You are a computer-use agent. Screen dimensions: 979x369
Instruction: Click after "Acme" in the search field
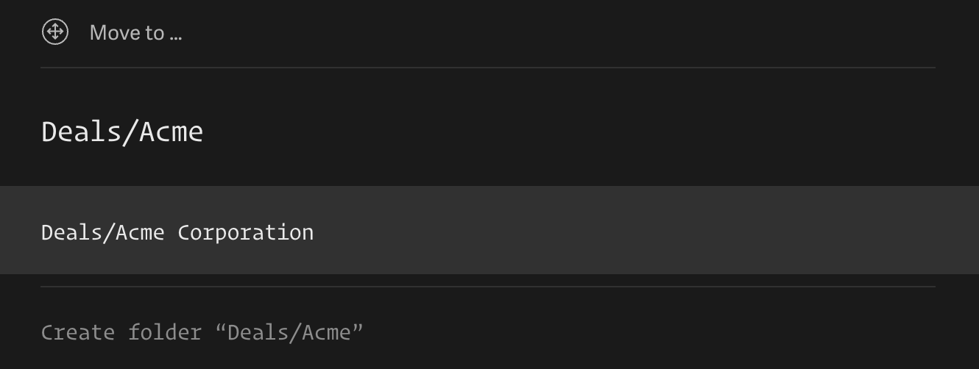pyautogui.click(x=205, y=132)
